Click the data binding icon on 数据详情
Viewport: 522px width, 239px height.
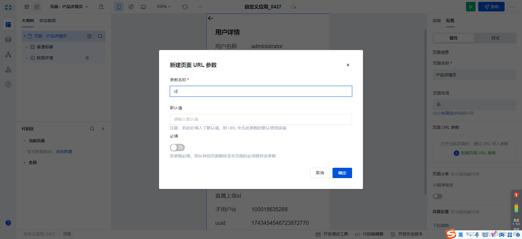87,58
